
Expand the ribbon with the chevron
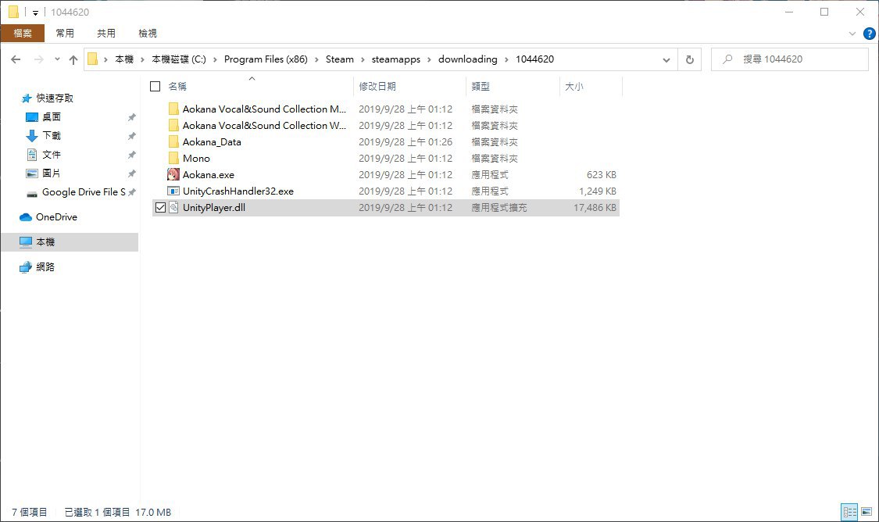[x=852, y=34]
